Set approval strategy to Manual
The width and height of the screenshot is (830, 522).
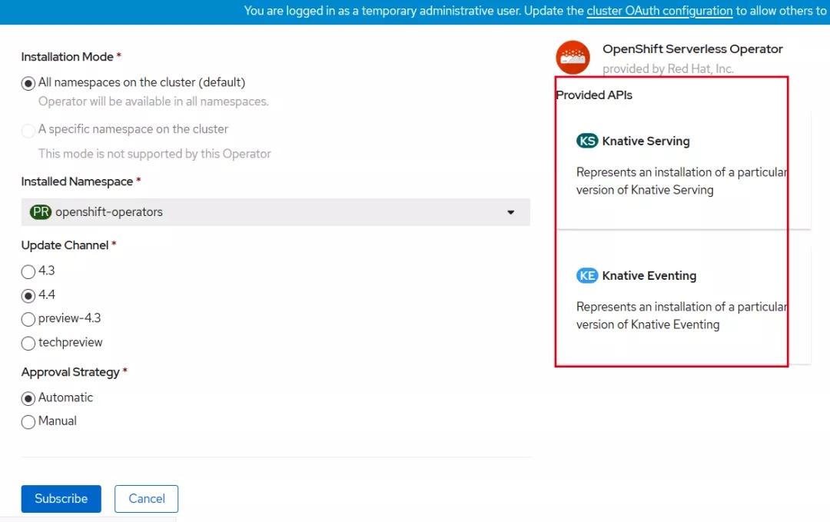click(x=28, y=422)
